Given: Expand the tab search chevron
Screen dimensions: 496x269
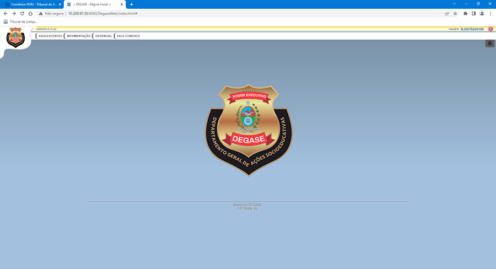Looking at the screenshot, I should click(x=455, y=4).
